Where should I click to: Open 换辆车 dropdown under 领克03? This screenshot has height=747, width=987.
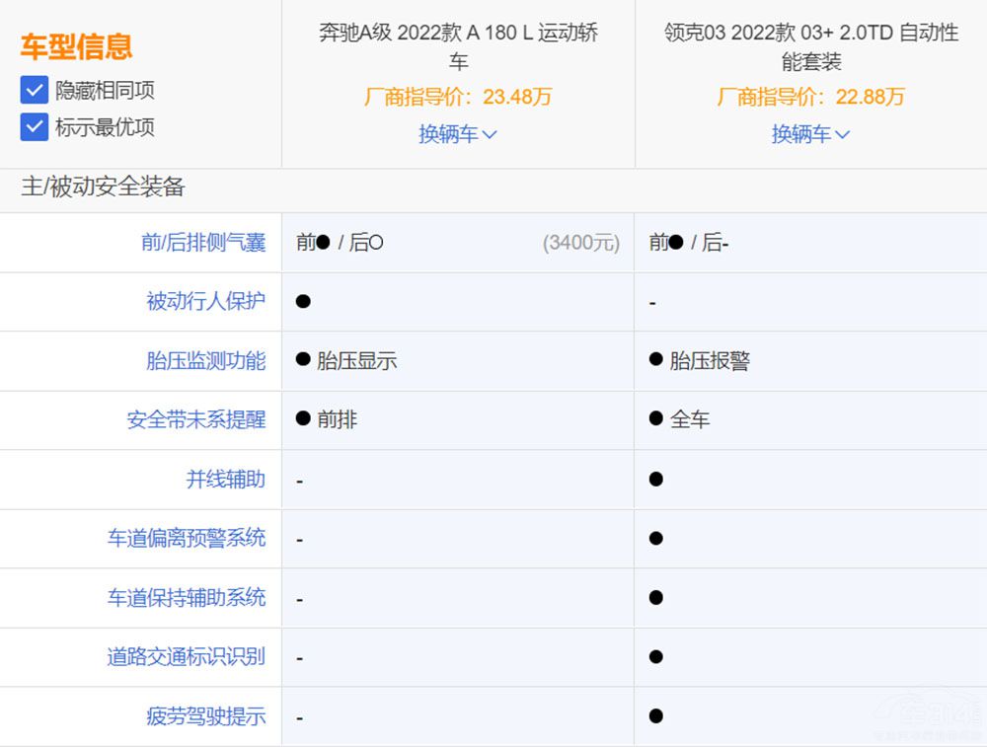810,134
